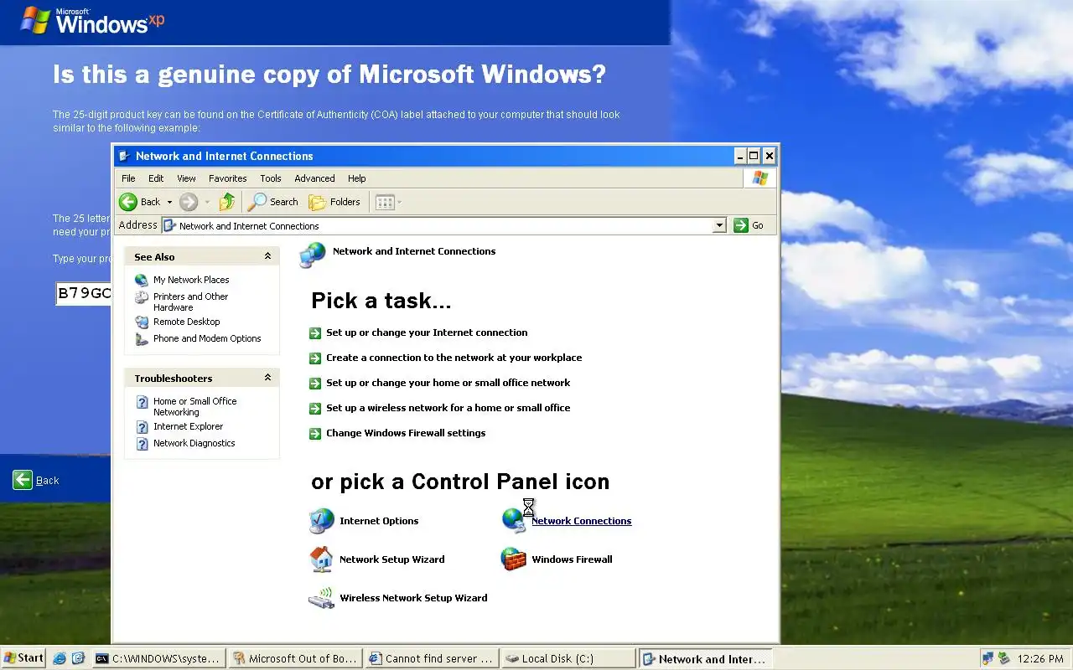Click the Show Desktop quick launch icon

78,658
